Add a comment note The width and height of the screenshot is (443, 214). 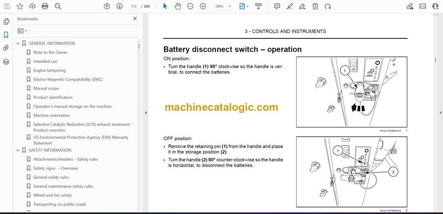click(277, 6)
